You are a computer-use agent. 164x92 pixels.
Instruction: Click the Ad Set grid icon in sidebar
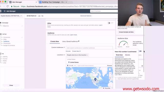pos(1,34)
